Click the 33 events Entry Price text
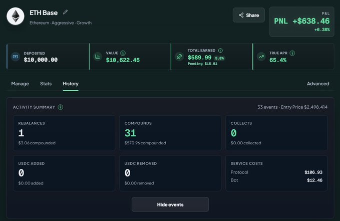 click(292, 107)
